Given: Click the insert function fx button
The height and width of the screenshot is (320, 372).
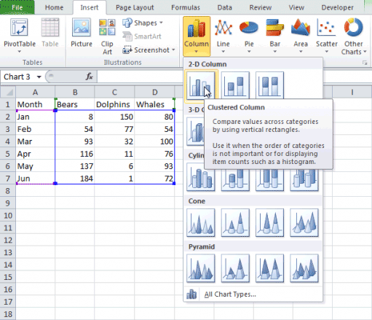Looking at the screenshot, I should (x=89, y=77).
